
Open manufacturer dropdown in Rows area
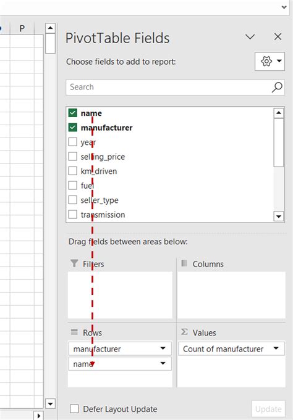(163, 348)
